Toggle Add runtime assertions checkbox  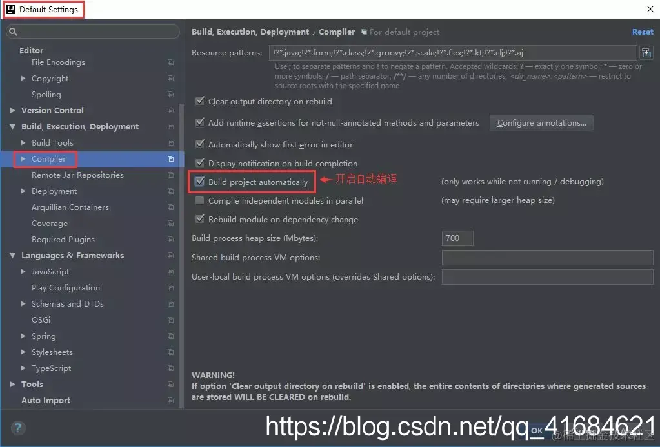click(x=200, y=122)
